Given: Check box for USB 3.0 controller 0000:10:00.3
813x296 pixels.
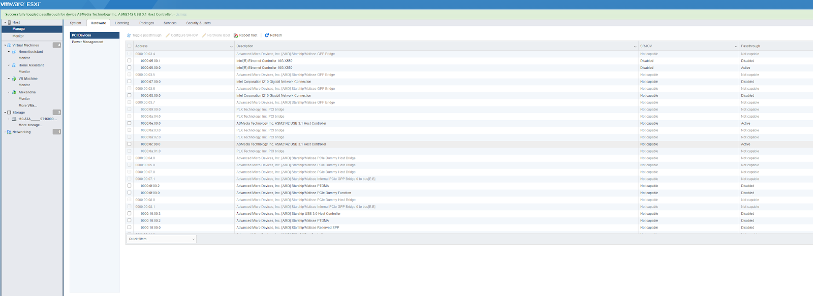Looking at the screenshot, I should point(129,213).
